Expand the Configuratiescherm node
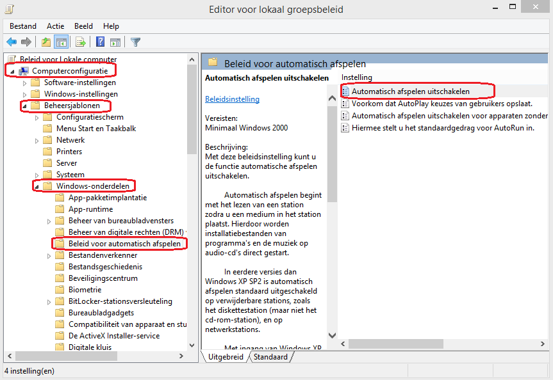553x380 pixels. (37, 118)
